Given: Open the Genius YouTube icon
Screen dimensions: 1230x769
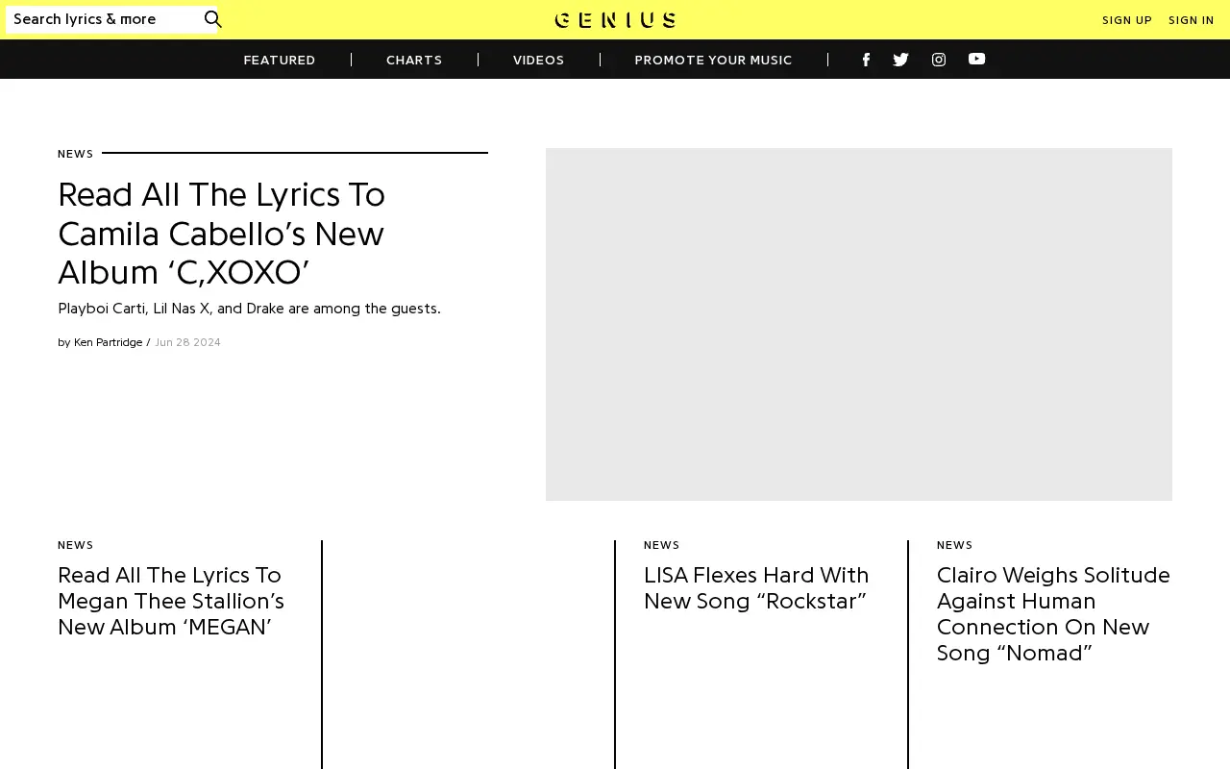Looking at the screenshot, I should pyautogui.click(x=976, y=59).
